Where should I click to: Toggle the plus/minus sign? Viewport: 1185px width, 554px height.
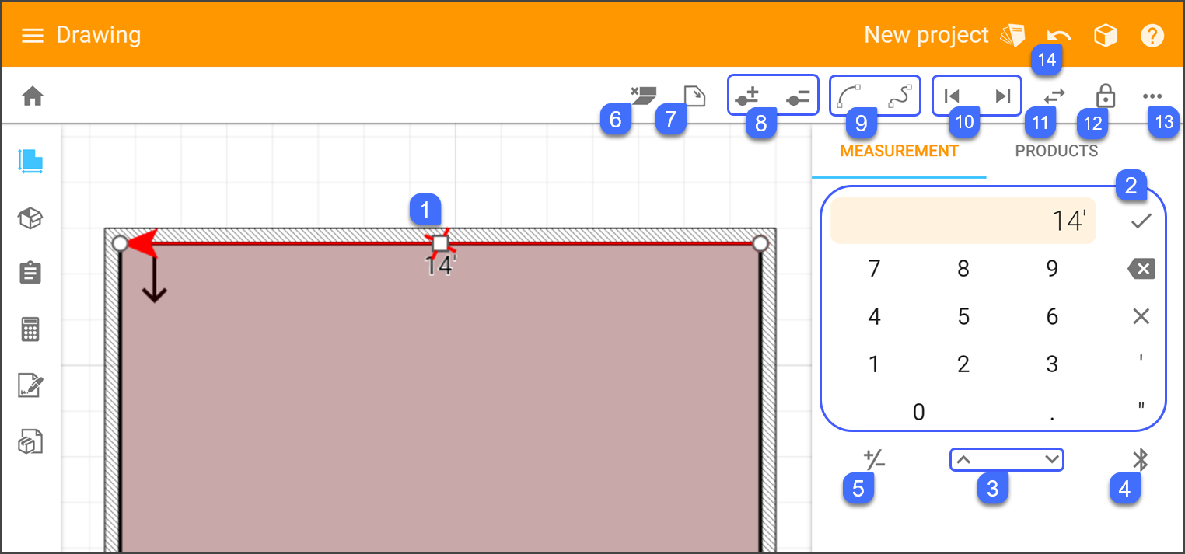coord(874,460)
